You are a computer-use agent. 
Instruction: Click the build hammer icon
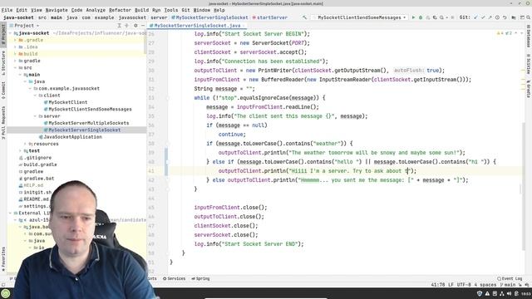[305, 17]
